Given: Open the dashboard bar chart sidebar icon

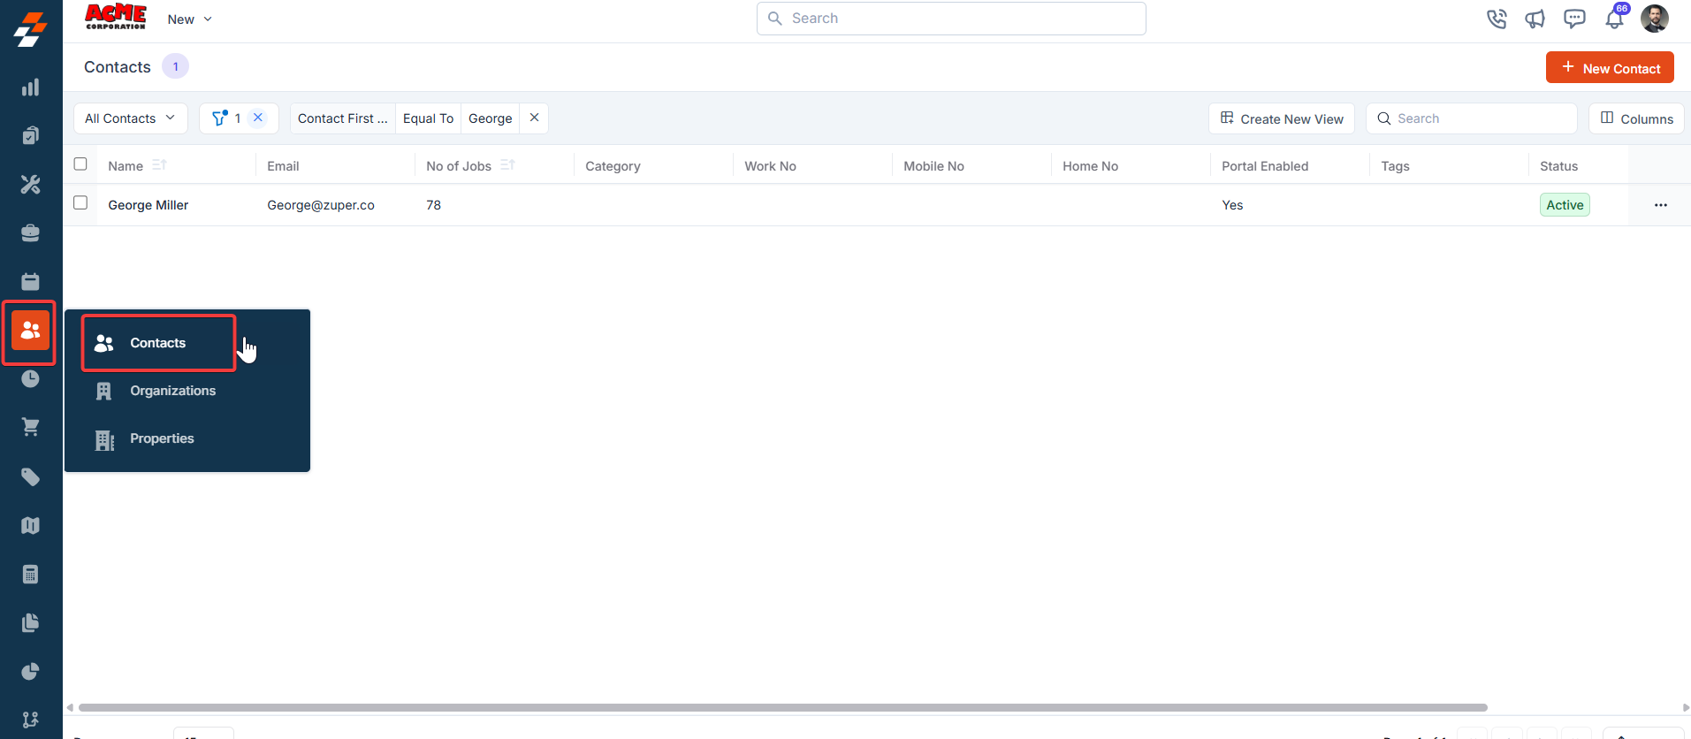Looking at the screenshot, I should click(x=30, y=88).
